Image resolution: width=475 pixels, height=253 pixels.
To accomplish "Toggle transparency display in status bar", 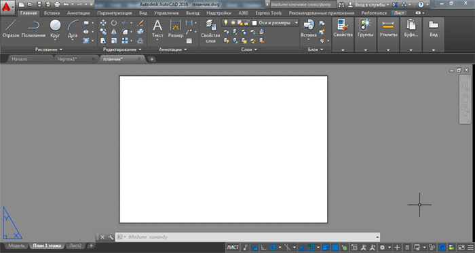I will 335,248.
